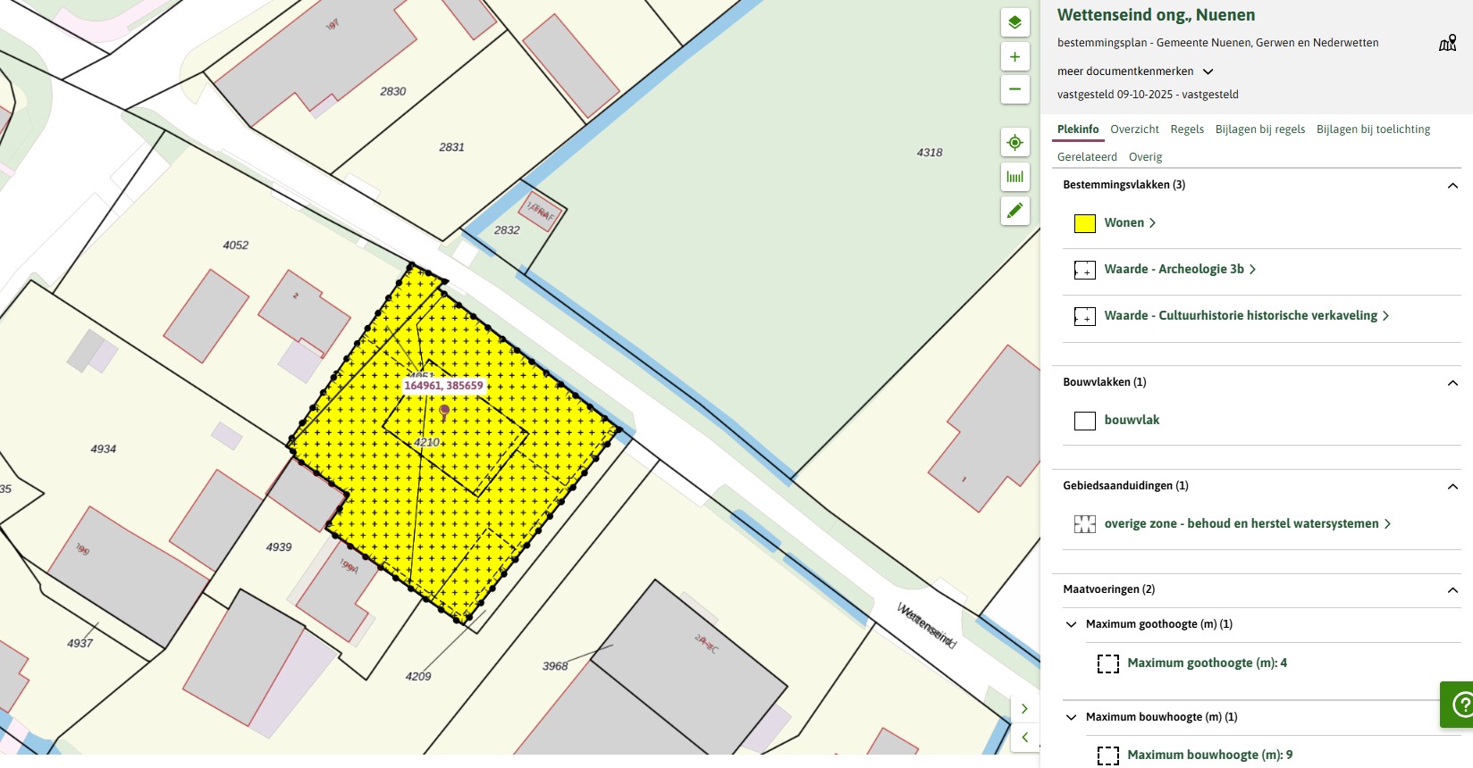
Task: Switch to the Regels tab
Action: pyautogui.click(x=1187, y=129)
